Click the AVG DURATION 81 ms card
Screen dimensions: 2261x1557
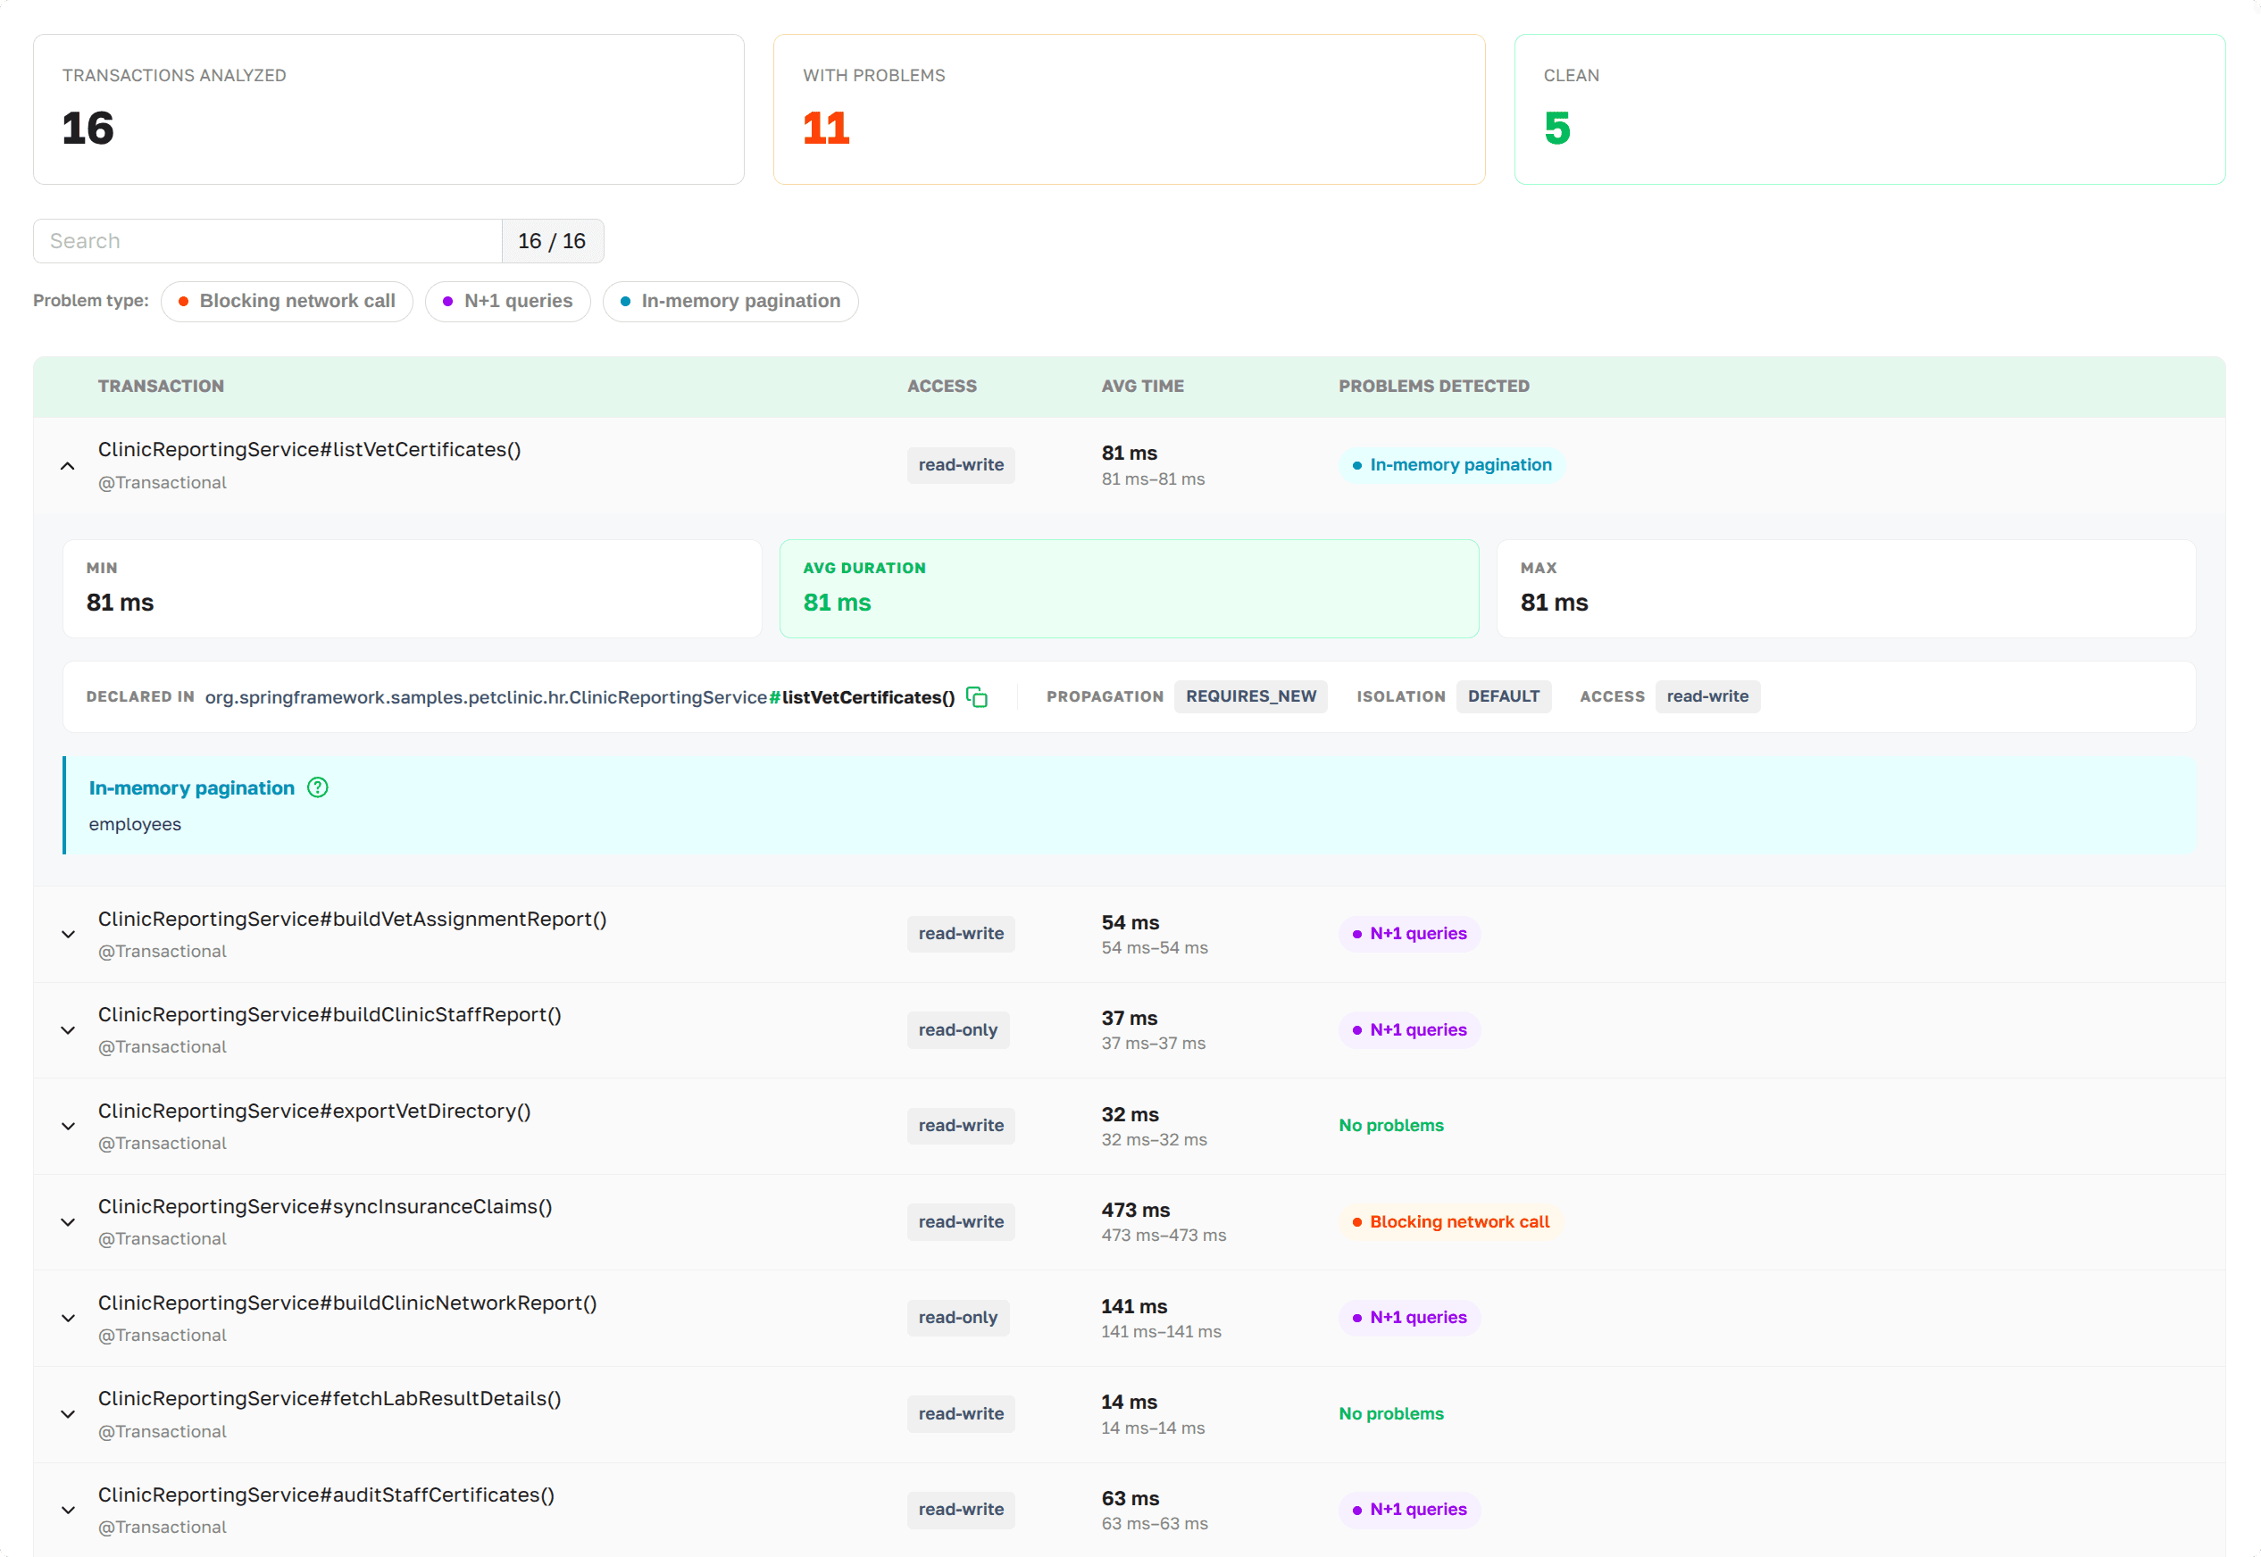(x=1129, y=589)
